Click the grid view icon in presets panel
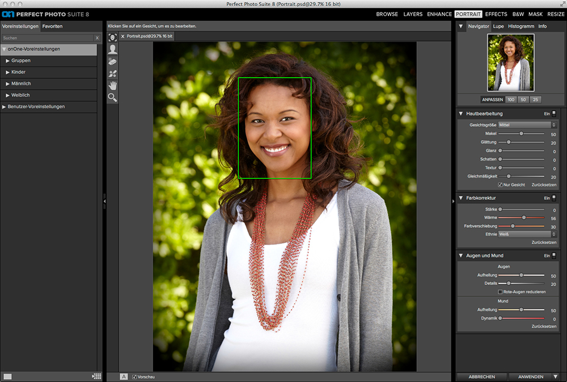This screenshot has height=382, width=567. point(96,376)
